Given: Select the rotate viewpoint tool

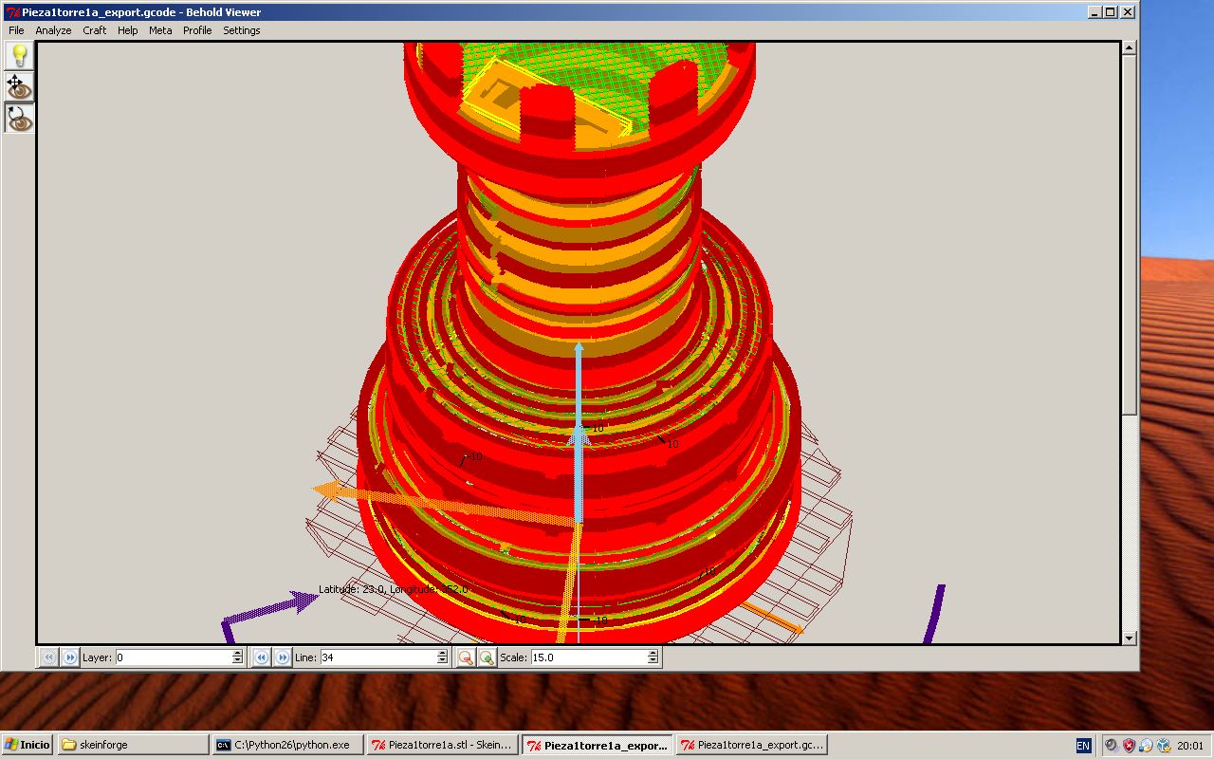Looking at the screenshot, I should 19,119.
